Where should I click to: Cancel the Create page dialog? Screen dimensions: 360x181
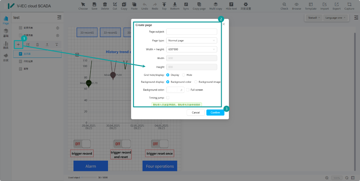(x=196, y=112)
